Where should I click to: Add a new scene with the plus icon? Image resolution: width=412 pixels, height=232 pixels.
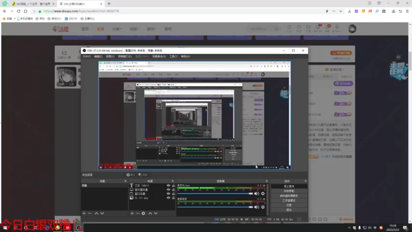click(84, 213)
